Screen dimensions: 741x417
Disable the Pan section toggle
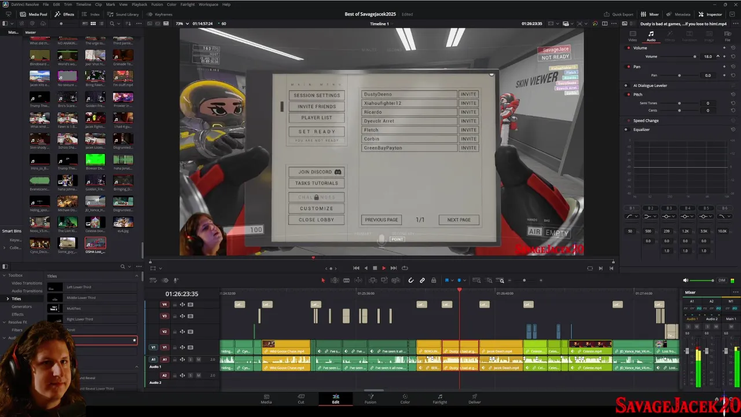[629, 67]
